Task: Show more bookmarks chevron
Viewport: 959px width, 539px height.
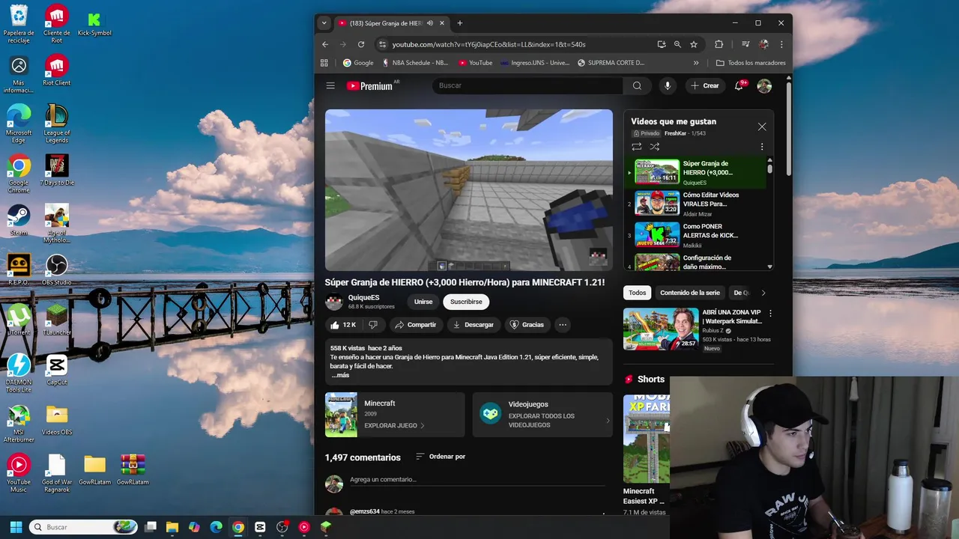Action: [x=696, y=63]
